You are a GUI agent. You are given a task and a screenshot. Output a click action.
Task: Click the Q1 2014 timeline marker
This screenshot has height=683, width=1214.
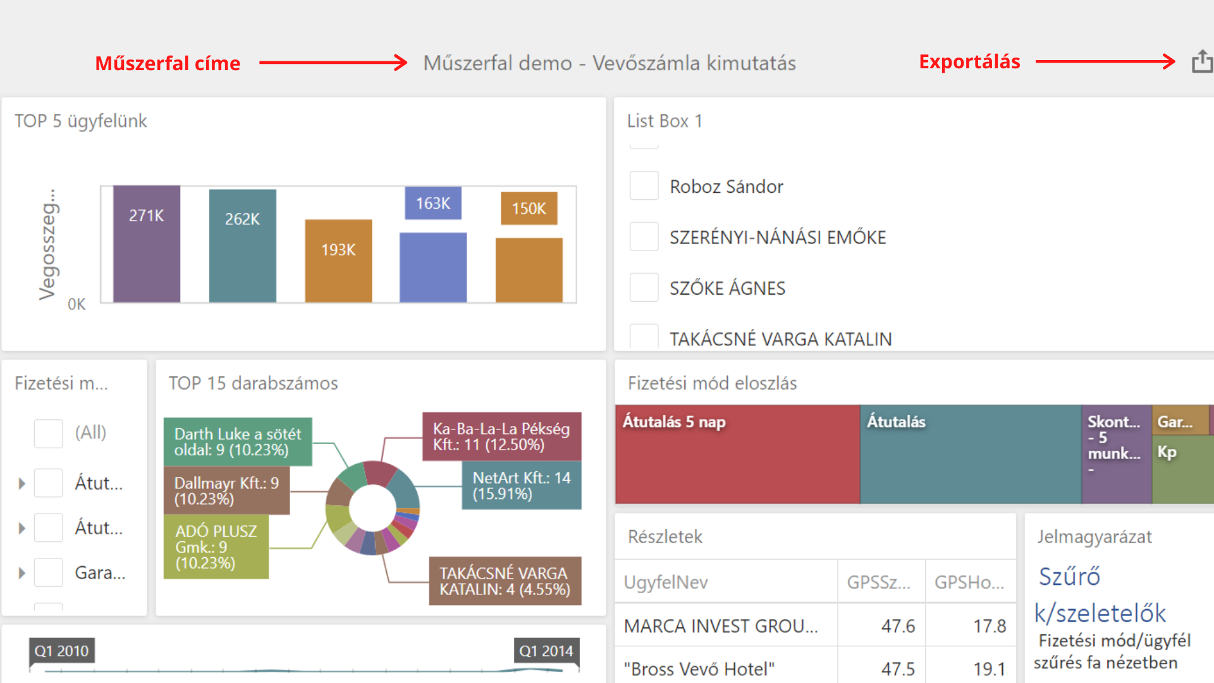(546, 651)
